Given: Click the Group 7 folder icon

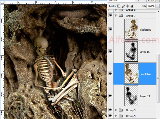Looking at the screenshot, I should (x=121, y=16).
